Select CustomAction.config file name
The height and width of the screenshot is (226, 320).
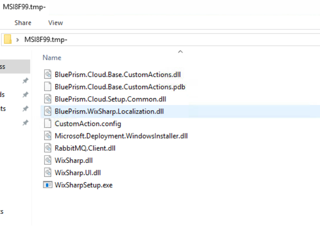[x=88, y=124]
